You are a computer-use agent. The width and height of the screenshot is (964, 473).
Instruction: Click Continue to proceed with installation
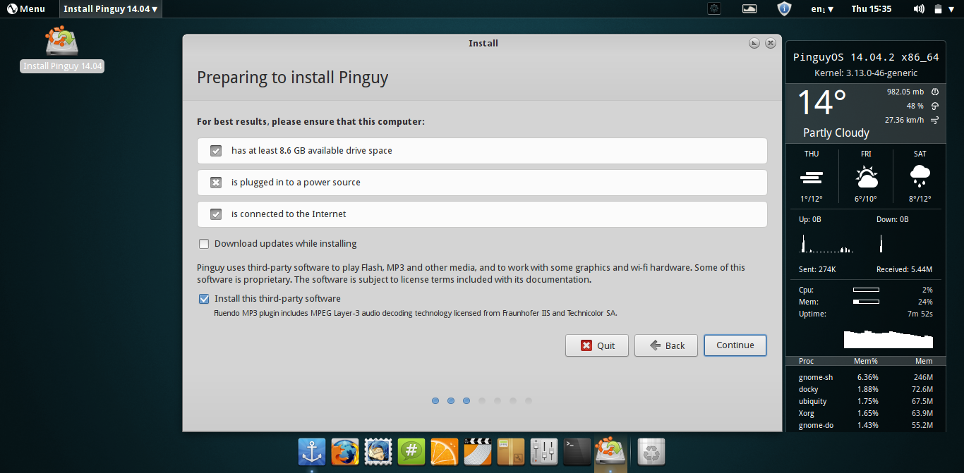tap(735, 345)
